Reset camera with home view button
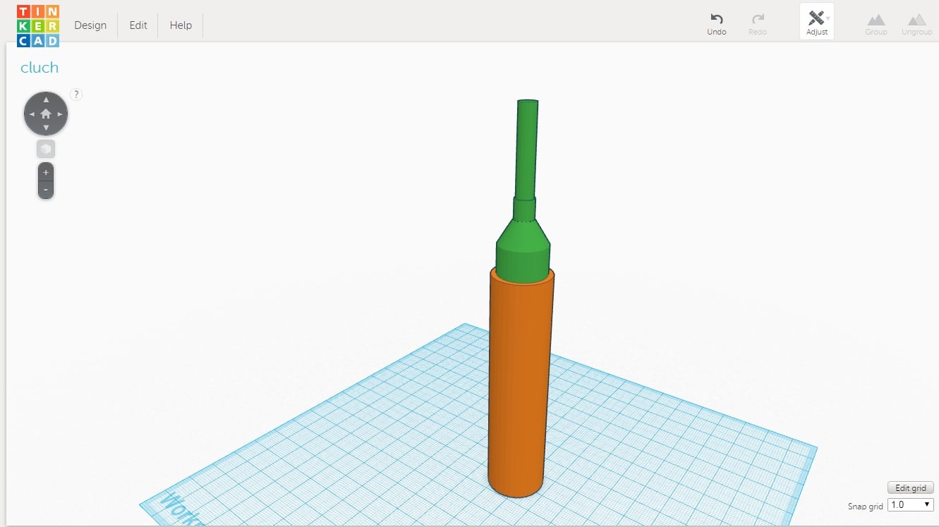 click(x=46, y=114)
